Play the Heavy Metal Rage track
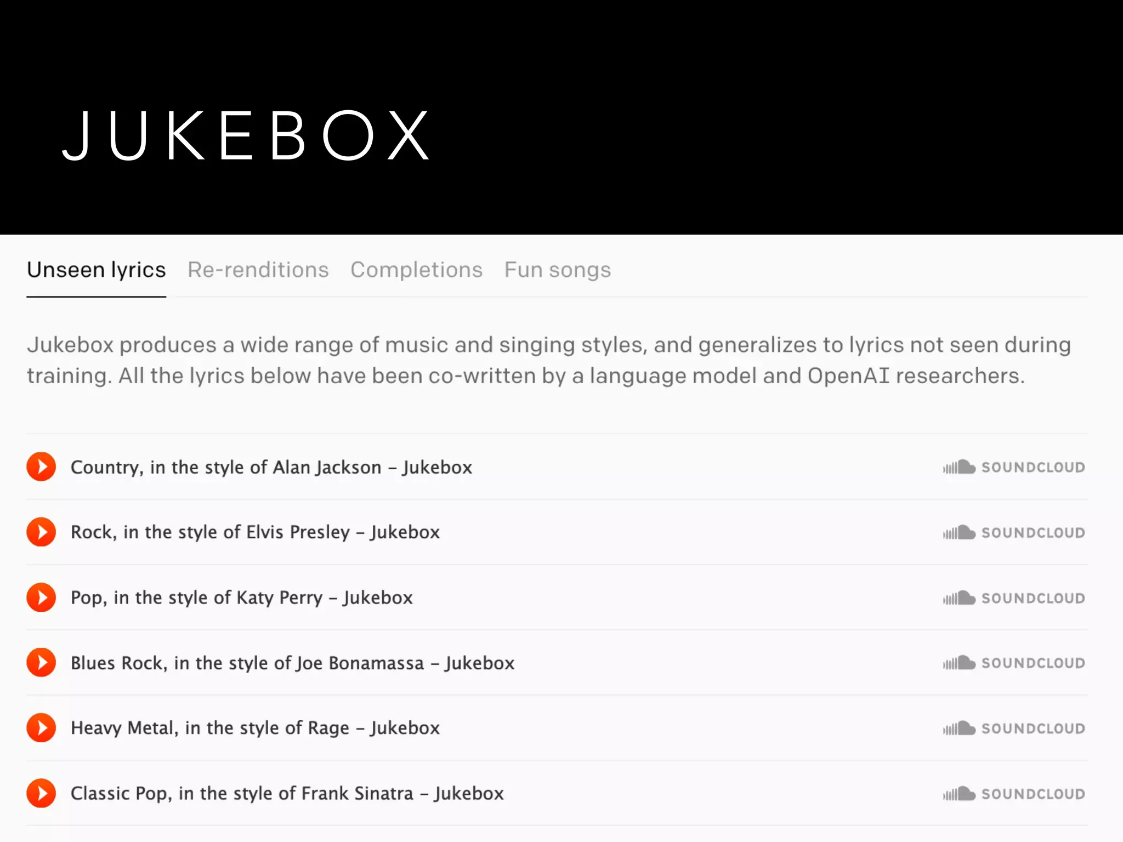The image size is (1123, 842). [x=42, y=728]
